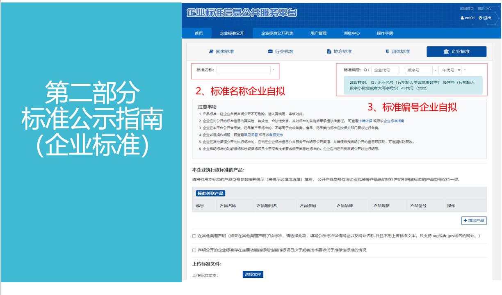502x295 pixels.
Task: Open the 客服支持 link in notes
Action: (276, 135)
